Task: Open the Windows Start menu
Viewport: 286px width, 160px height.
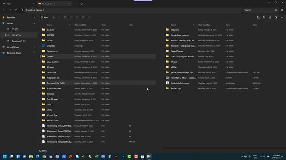Action: click(x=5, y=156)
